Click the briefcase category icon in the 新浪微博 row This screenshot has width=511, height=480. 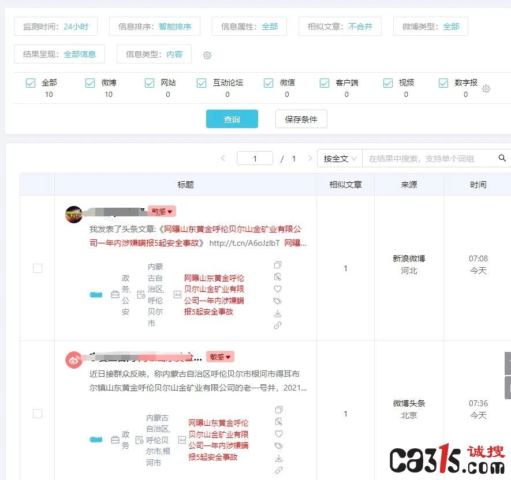coord(115,295)
